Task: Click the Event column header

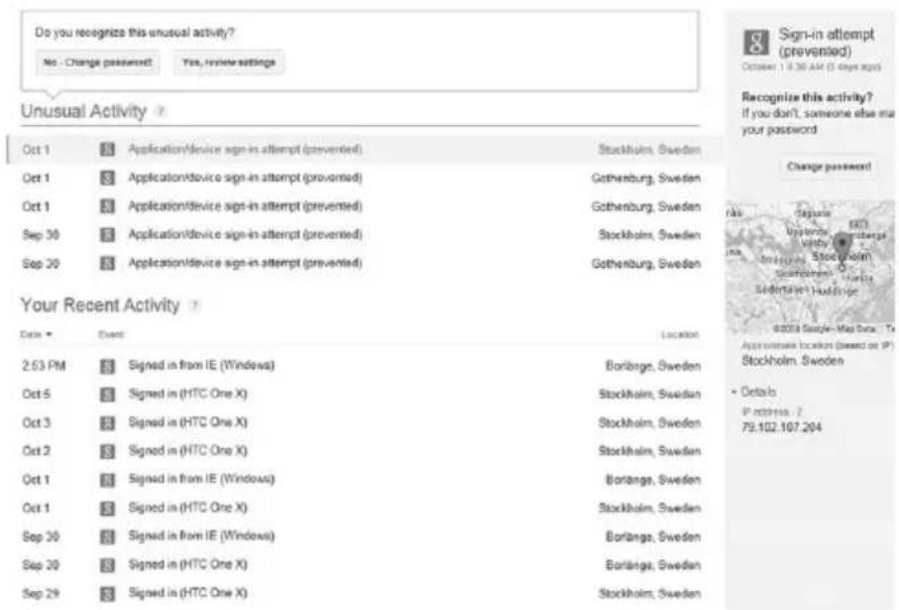Action: point(111,334)
